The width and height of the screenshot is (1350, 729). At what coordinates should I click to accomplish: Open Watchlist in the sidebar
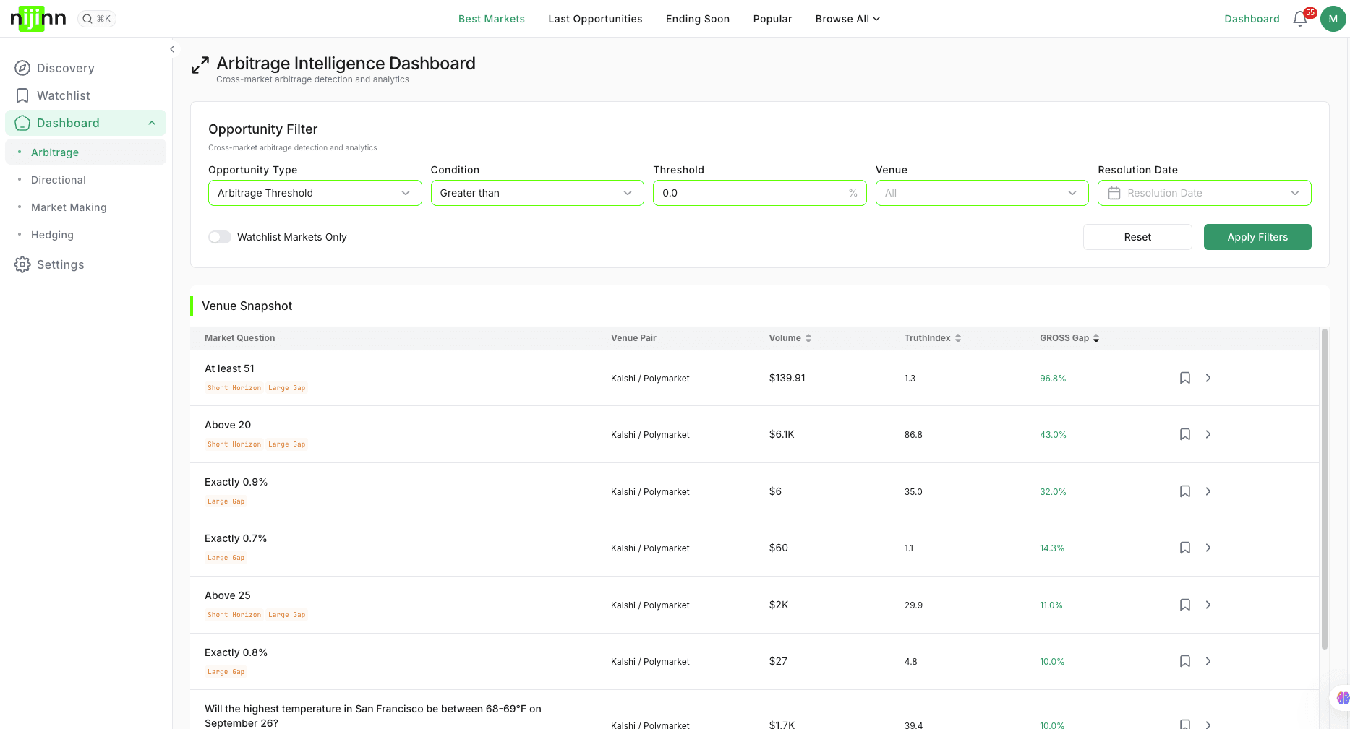[x=85, y=95]
